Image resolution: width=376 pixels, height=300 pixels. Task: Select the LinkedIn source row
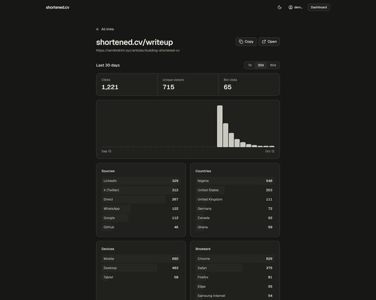pos(141,181)
